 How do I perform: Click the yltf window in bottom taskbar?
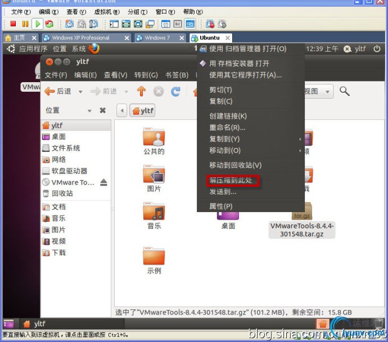pos(71,323)
